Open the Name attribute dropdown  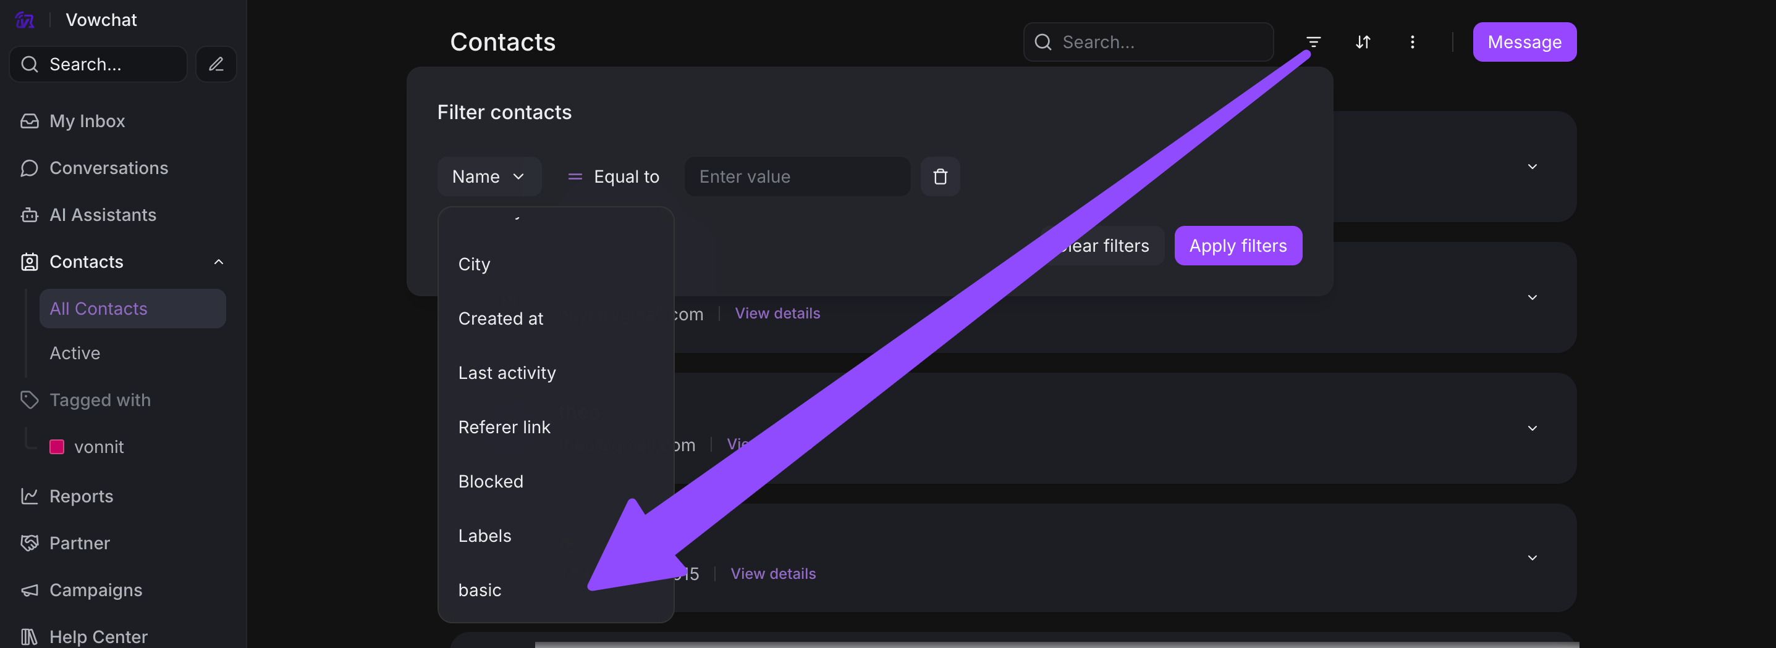[488, 177]
